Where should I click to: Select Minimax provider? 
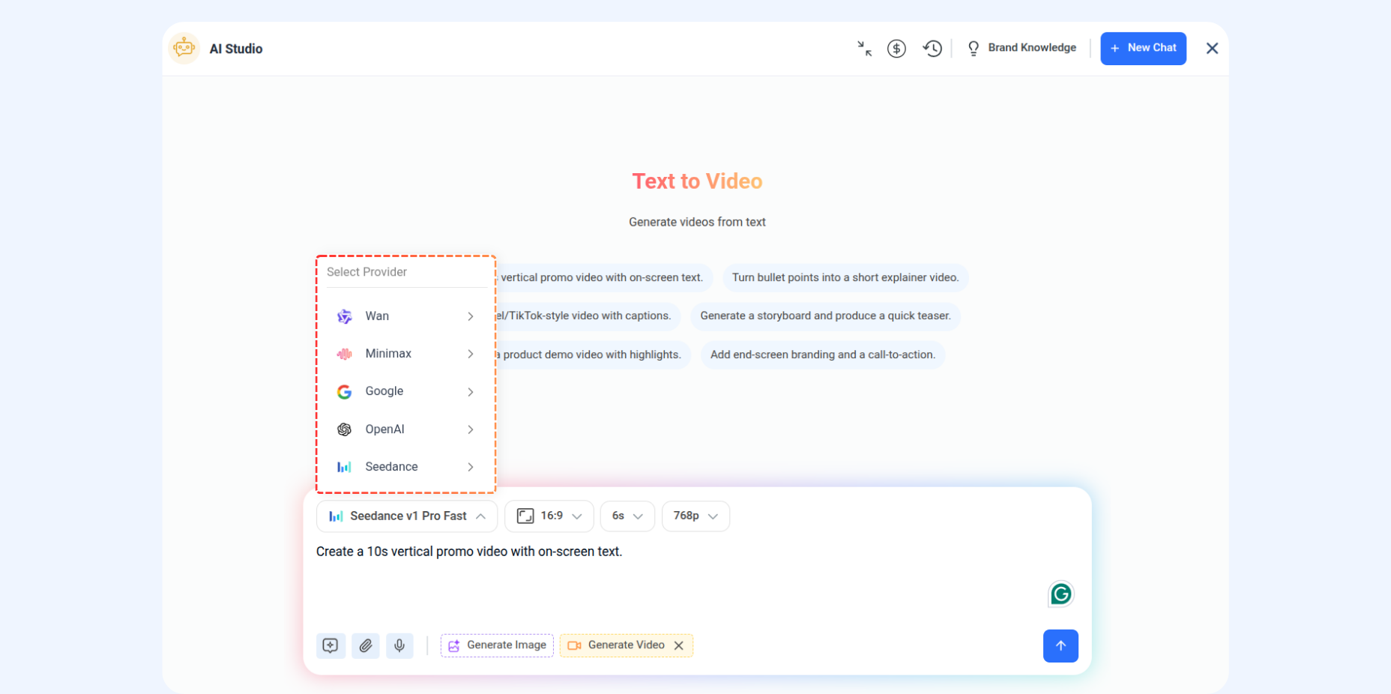tap(405, 354)
